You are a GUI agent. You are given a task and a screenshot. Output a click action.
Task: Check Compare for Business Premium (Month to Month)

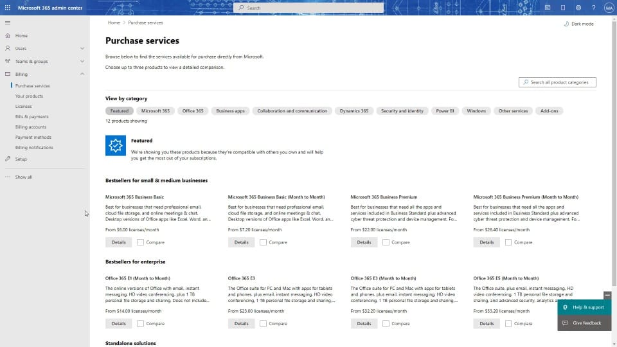tap(508, 242)
